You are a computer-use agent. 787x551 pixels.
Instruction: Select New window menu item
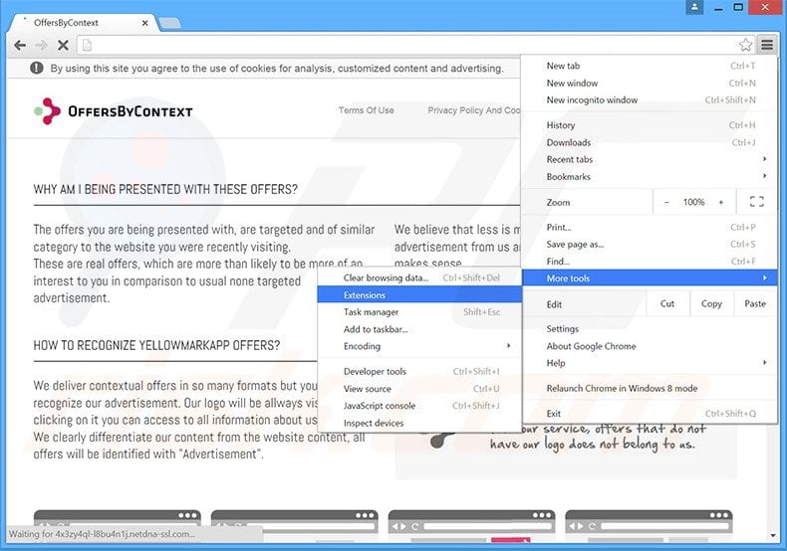pos(650,84)
